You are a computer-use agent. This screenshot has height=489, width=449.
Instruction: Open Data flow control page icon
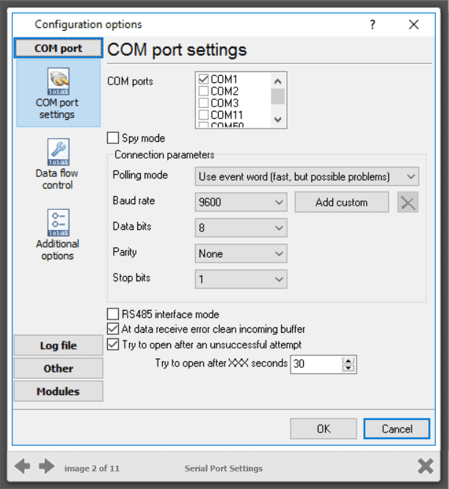[57, 152]
